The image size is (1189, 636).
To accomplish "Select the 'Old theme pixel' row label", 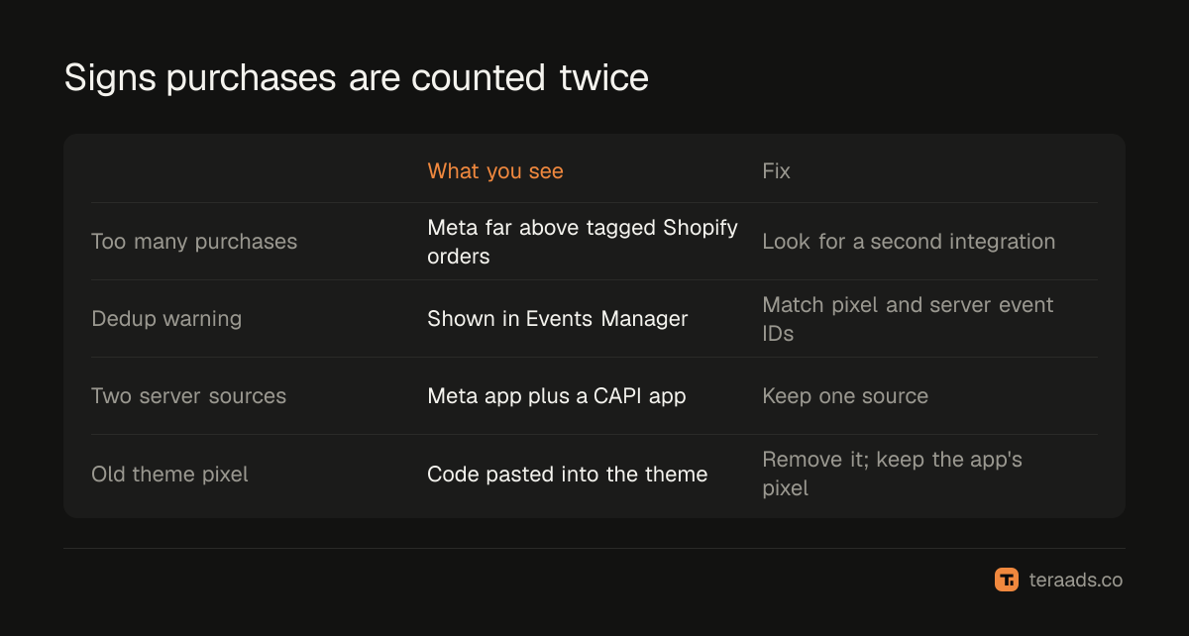I will click(x=169, y=475).
